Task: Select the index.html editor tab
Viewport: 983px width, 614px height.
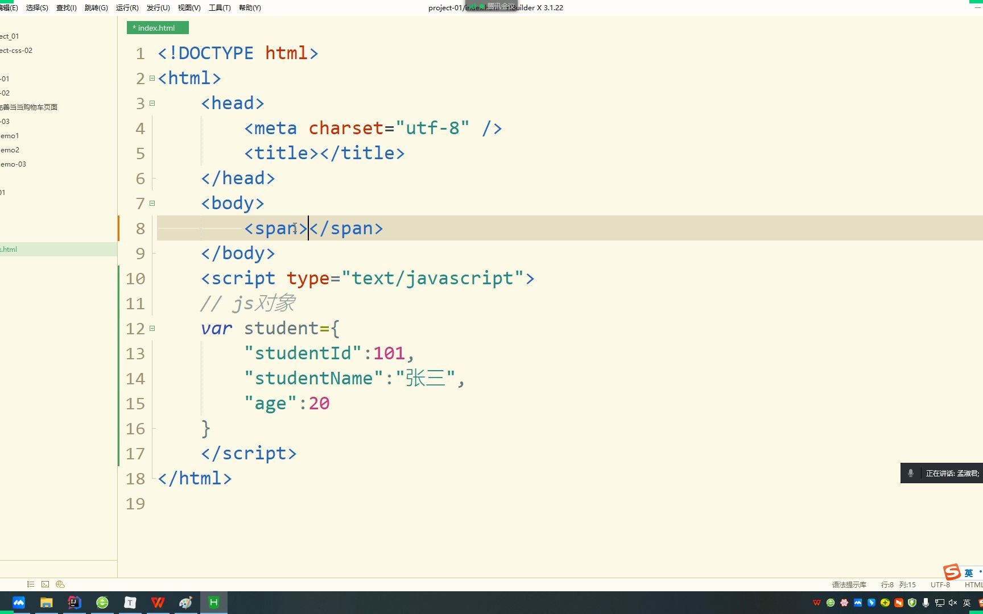Action: click(158, 28)
